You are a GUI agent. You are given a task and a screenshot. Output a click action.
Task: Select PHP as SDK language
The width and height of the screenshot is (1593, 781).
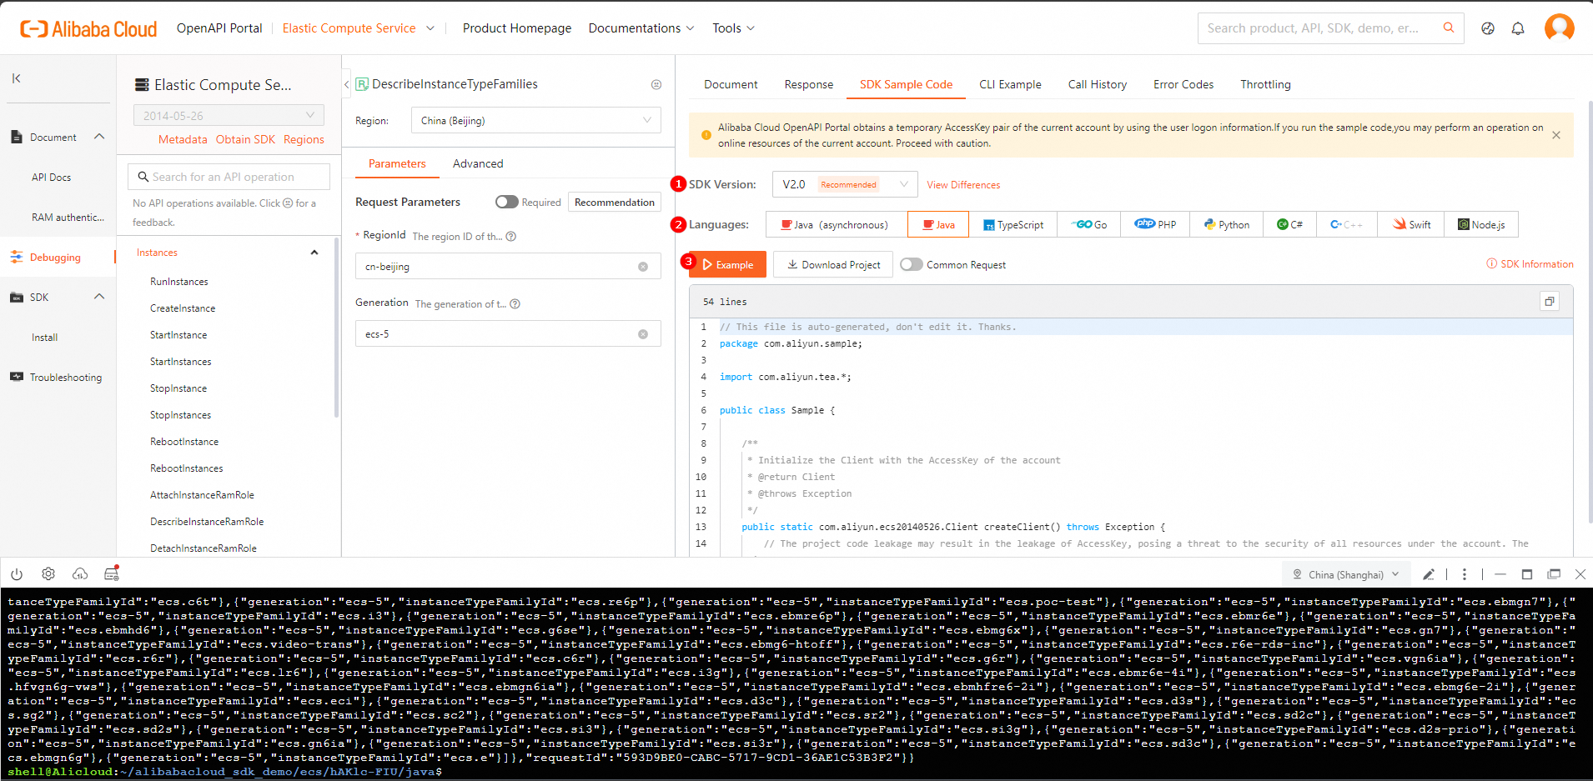(x=1156, y=224)
